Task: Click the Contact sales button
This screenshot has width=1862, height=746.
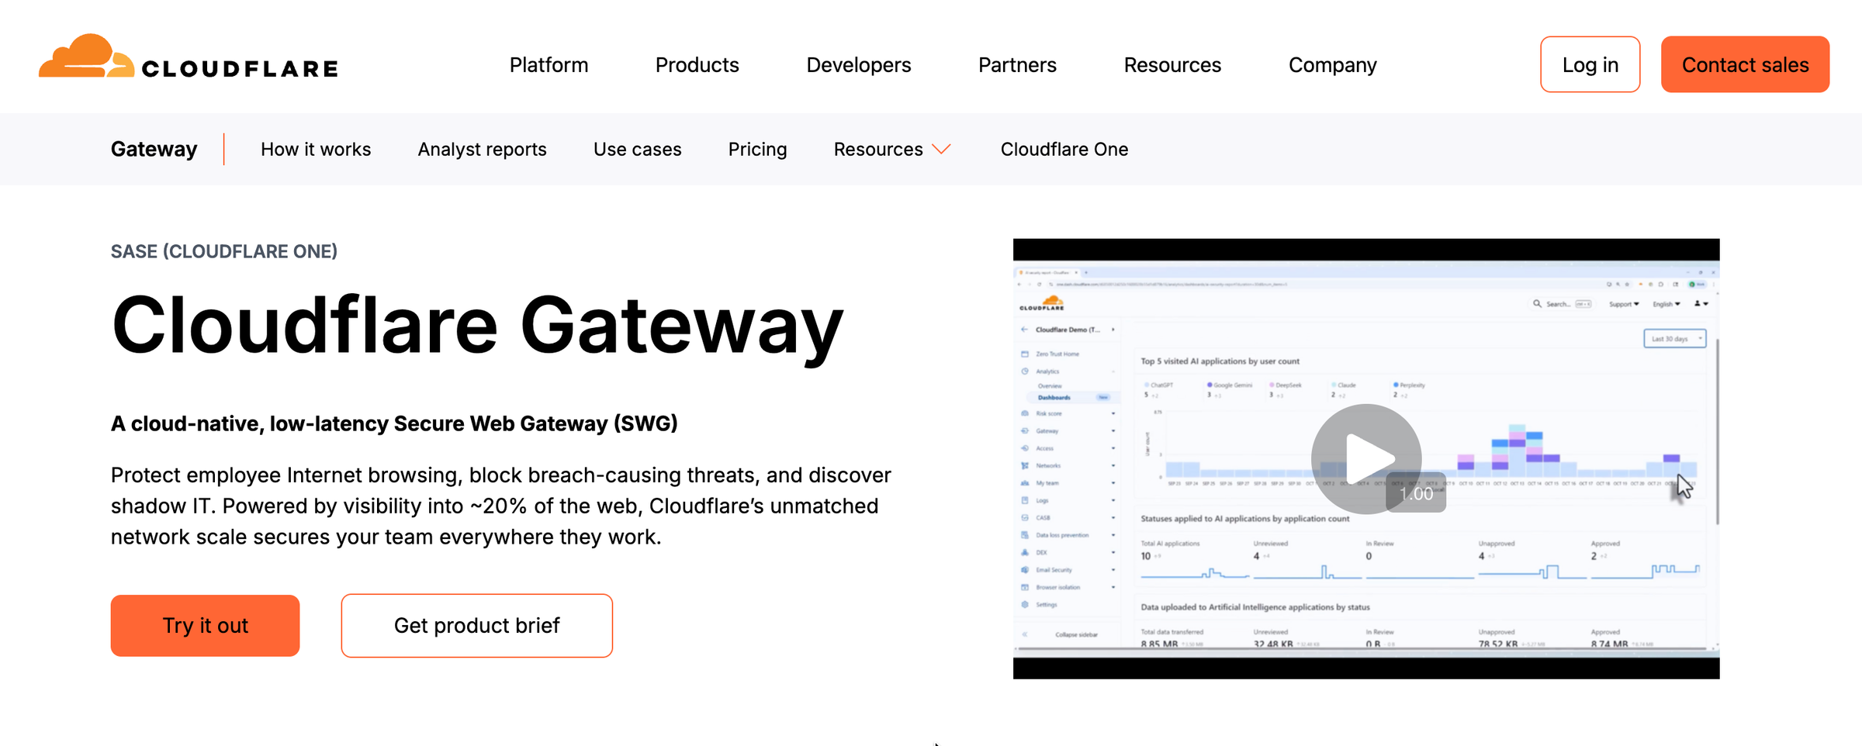Action: pyautogui.click(x=1745, y=64)
